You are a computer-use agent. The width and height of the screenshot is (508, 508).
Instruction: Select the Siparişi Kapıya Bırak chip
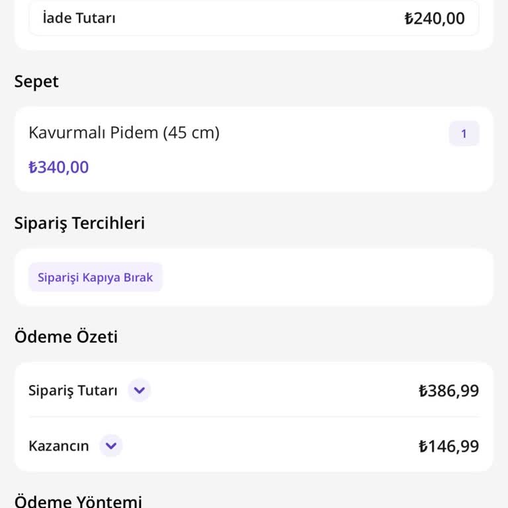click(95, 277)
